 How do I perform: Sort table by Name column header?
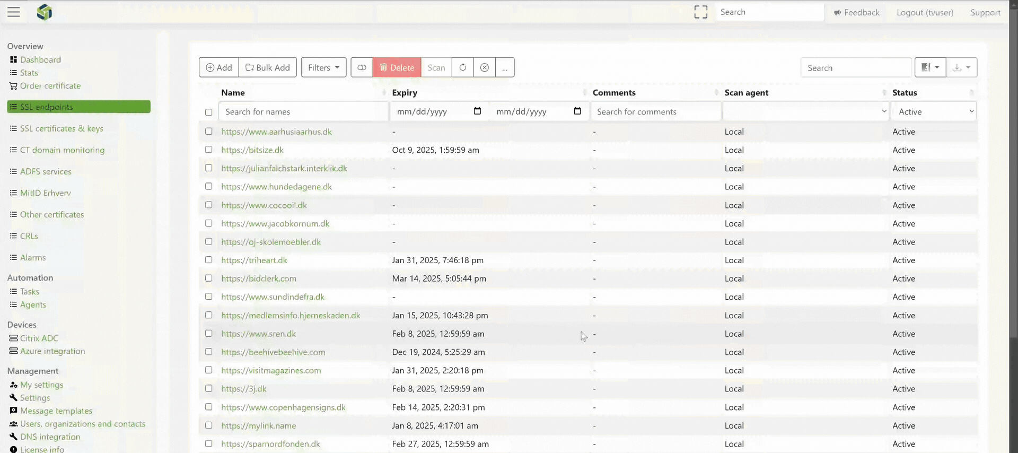(303, 92)
